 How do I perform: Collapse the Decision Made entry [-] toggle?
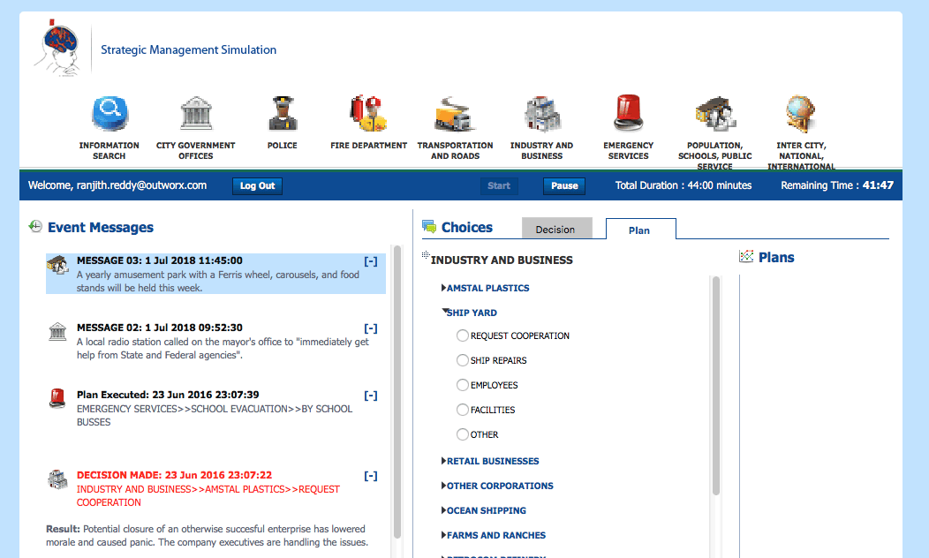pyautogui.click(x=371, y=476)
